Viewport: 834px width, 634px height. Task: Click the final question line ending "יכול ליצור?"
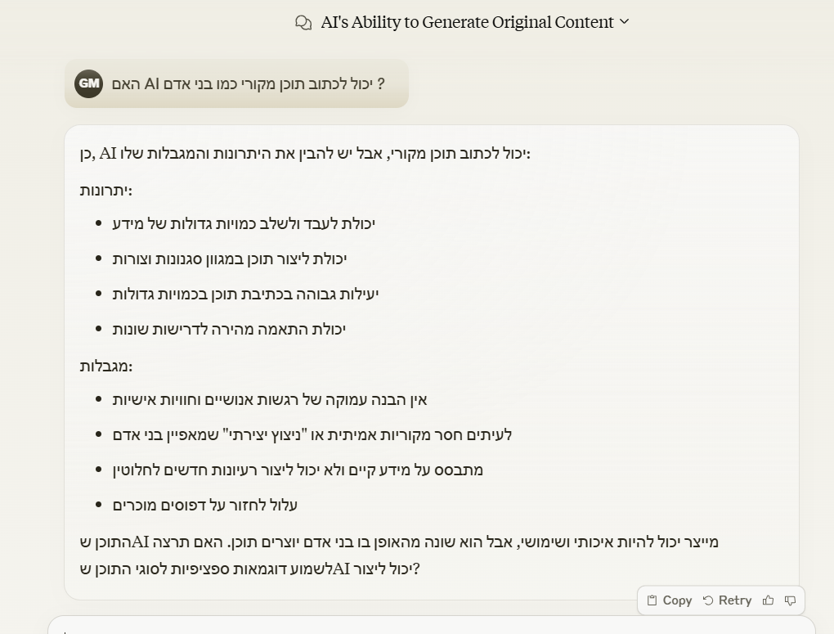250,569
